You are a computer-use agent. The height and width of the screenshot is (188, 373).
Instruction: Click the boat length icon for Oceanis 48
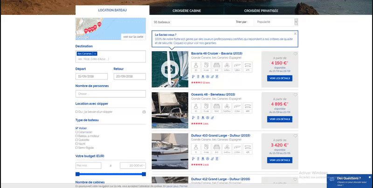tap(248, 108)
